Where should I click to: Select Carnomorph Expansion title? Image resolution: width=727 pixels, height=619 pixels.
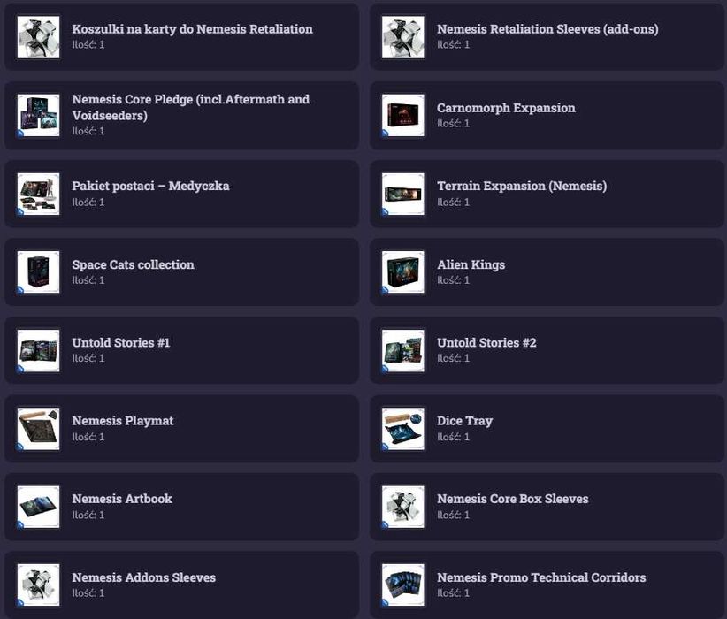pyautogui.click(x=506, y=108)
